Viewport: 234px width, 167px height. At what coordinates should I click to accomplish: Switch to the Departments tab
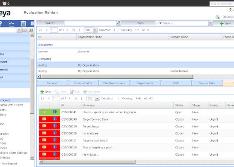pyautogui.click(x=145, y=83)
